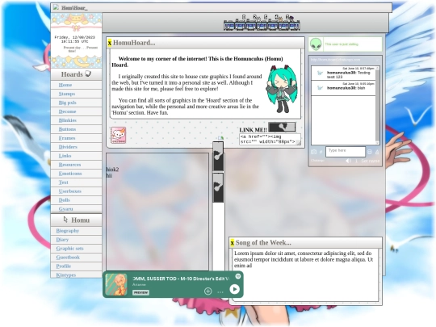Open the Chatango camera image upload

314,152
